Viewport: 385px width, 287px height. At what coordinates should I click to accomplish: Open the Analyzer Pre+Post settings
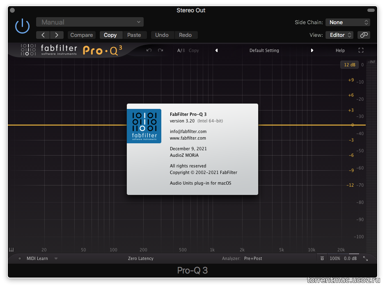point(253,258)
